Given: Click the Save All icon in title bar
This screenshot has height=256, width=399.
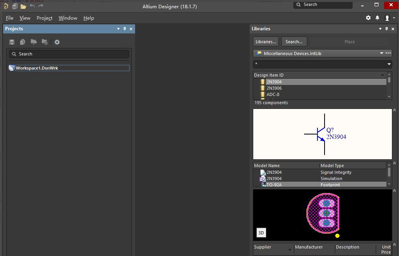Looking at the screenshot, I should pos(15,6).
